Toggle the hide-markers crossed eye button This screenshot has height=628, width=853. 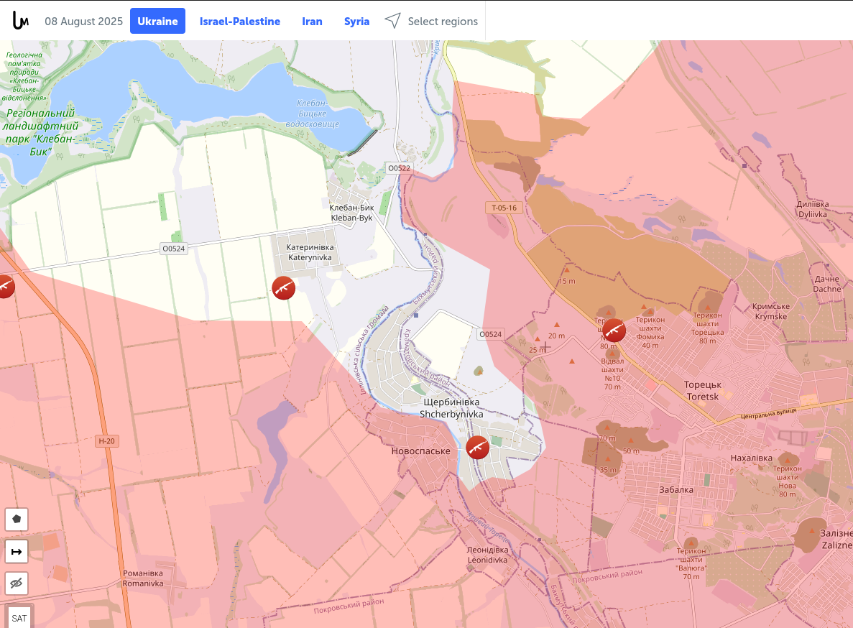pos(17,583)
